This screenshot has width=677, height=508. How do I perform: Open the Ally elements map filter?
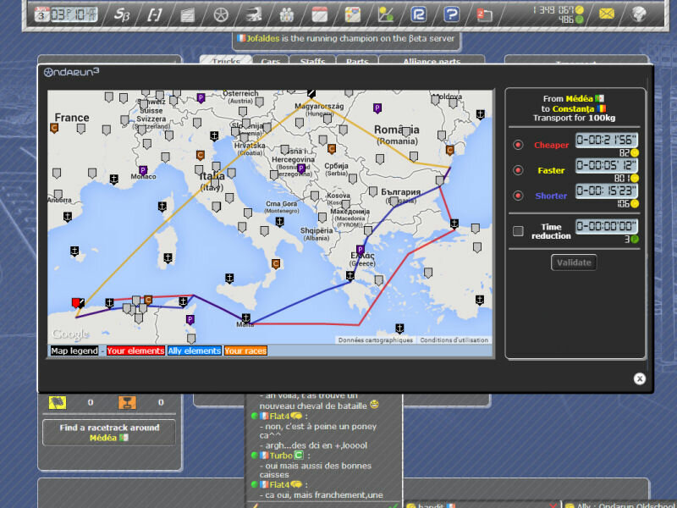(194, 349)
